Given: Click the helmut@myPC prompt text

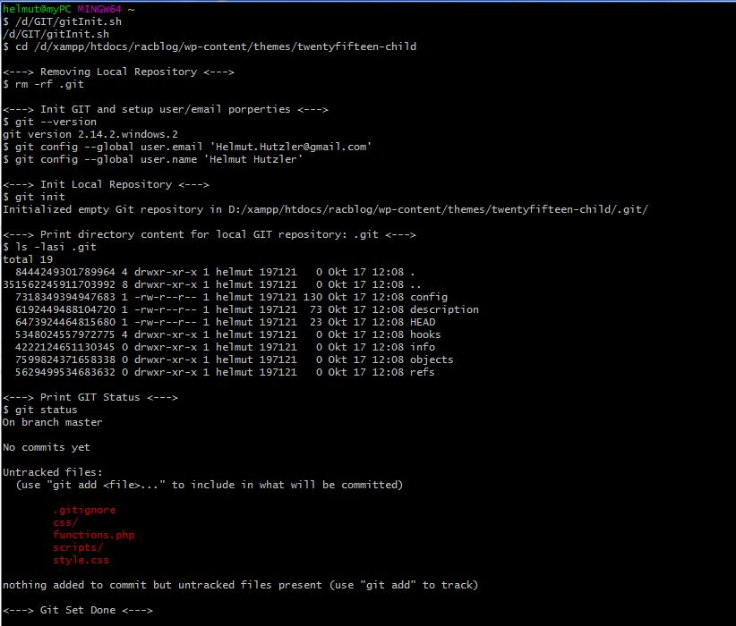Looking at the screenshot, I should pyautogui.click(x=37, y=9).
